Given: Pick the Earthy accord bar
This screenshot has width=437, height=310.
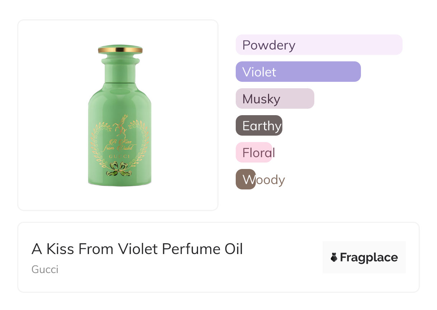Looking at the screenshot, I should (259, 126).
